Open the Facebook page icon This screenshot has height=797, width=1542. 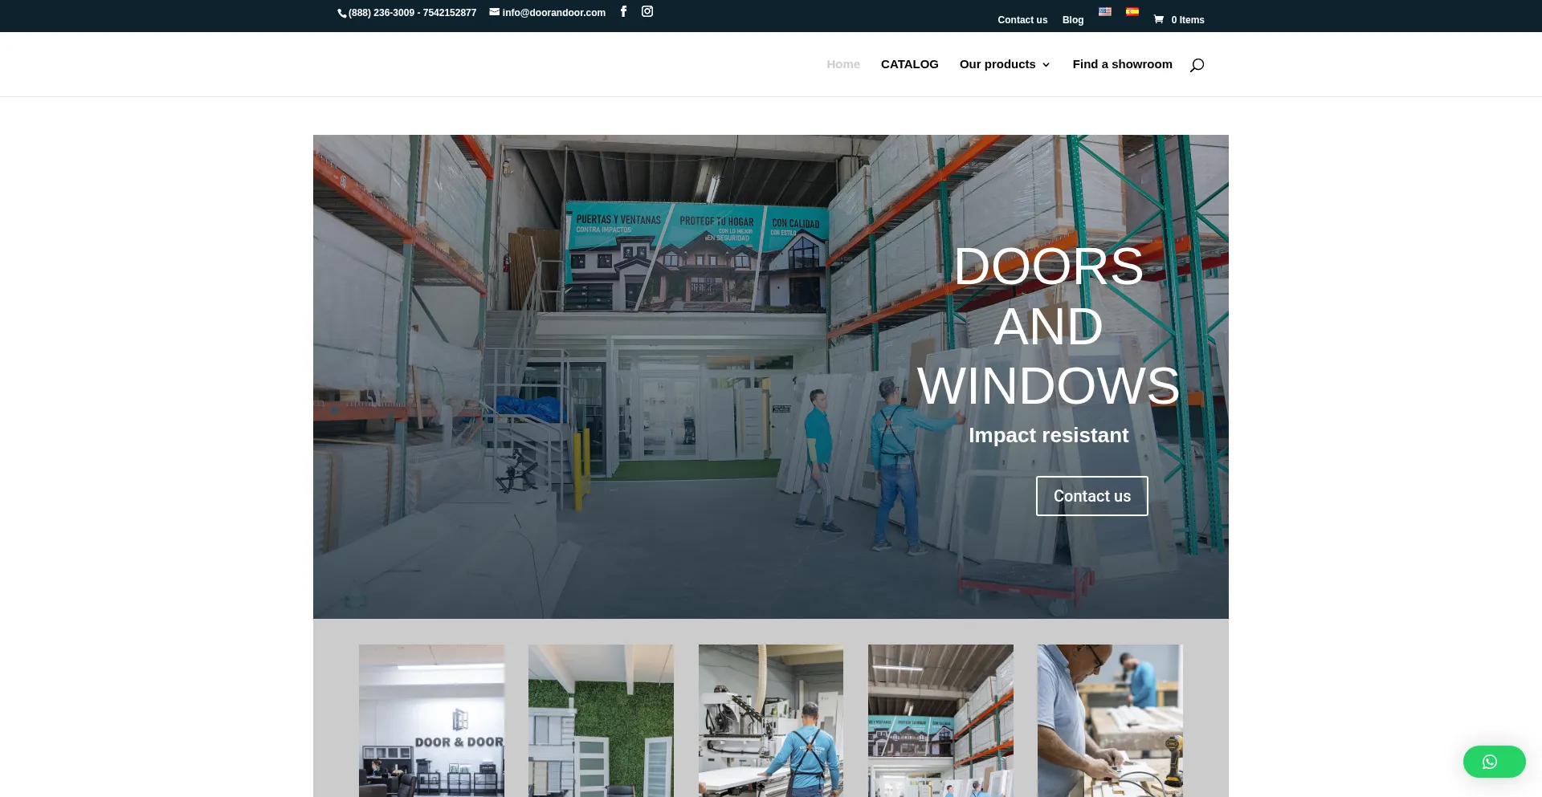click(623, 11)
